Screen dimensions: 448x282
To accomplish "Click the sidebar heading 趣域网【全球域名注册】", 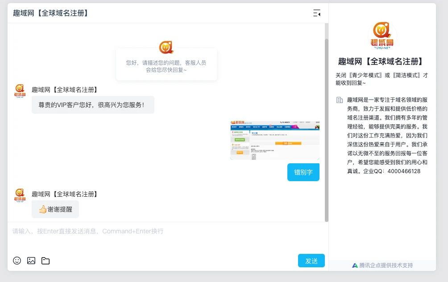I will tap(382, 62).
